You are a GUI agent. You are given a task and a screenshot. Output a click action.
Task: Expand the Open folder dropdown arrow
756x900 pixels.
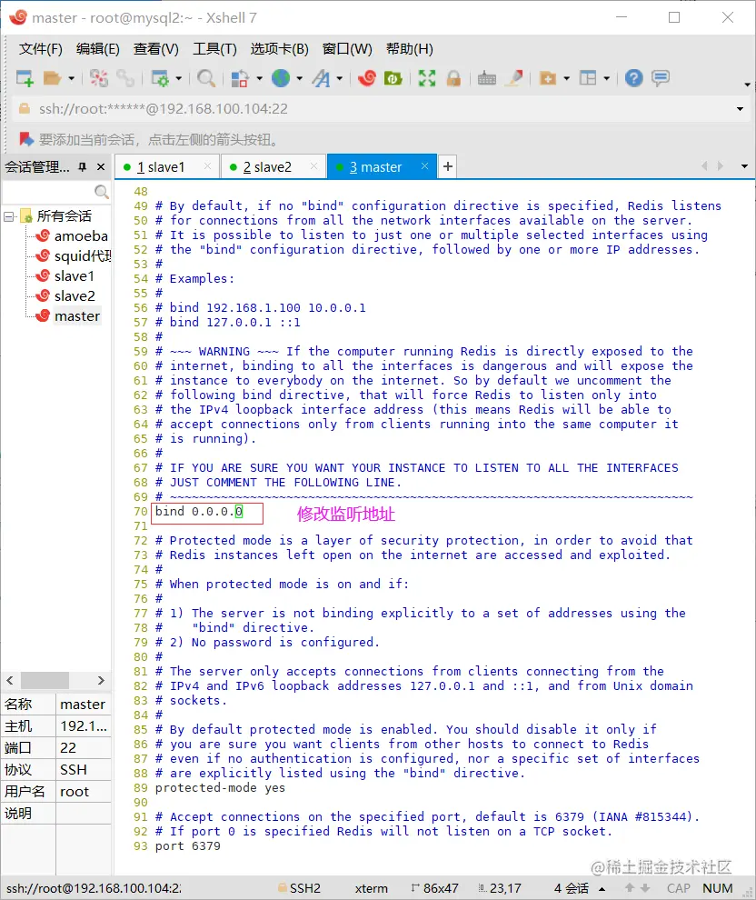pos(71,78)
